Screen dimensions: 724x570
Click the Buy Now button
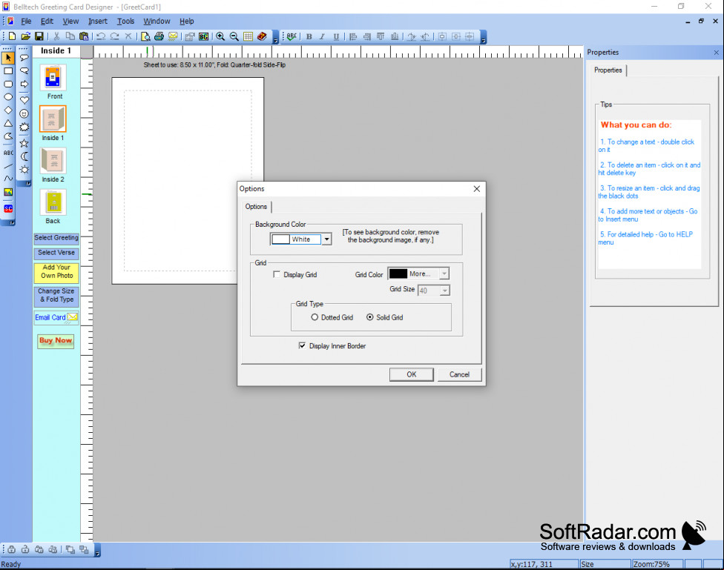tap(56, 341)
